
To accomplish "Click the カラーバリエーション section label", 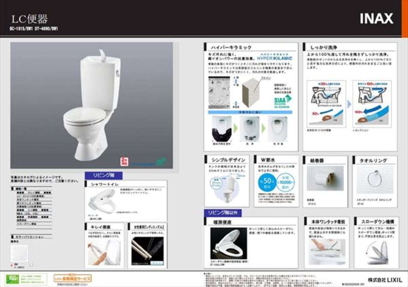I will coord(30,237).
